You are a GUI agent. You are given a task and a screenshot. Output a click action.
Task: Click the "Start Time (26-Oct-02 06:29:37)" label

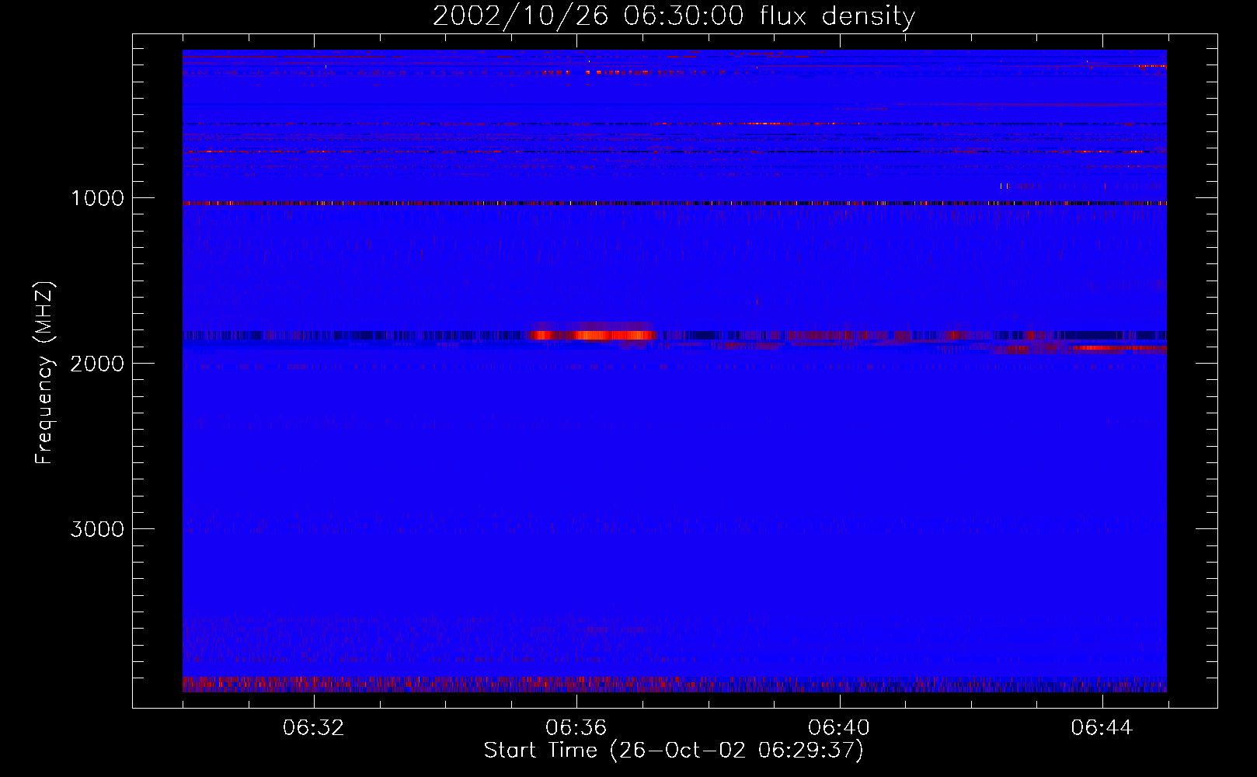[674, 751]
